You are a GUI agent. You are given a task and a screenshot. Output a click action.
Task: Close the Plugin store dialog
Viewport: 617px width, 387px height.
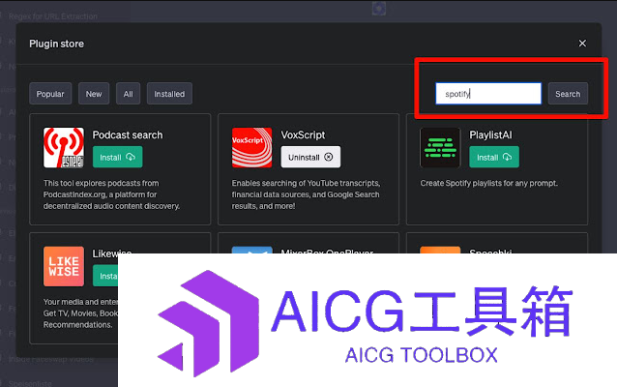click(582, 44)
